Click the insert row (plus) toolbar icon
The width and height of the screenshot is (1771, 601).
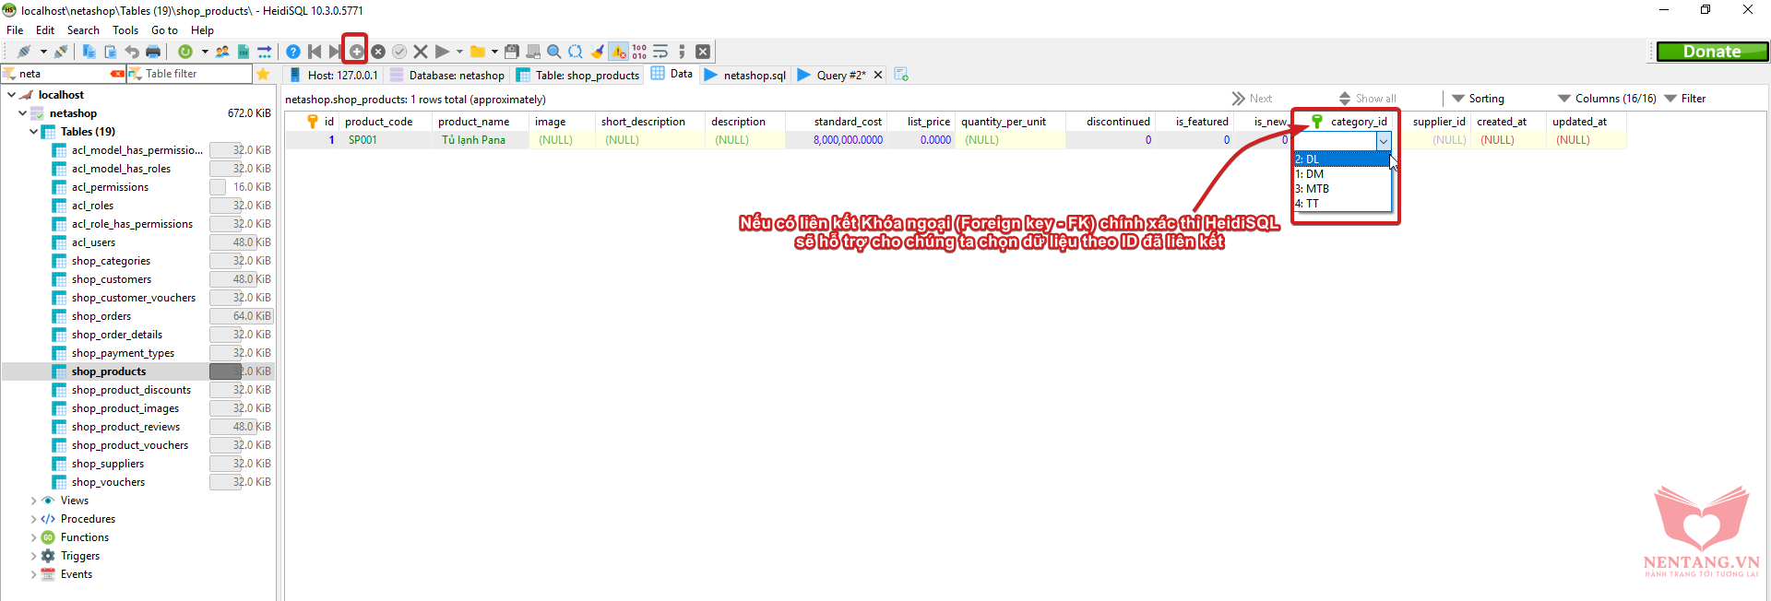[356, 52]
